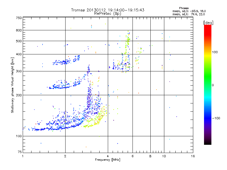This screenshot has height=170, width=227.
Task: Click the black bottom end of the colorbar
Action: pos(208,143)
